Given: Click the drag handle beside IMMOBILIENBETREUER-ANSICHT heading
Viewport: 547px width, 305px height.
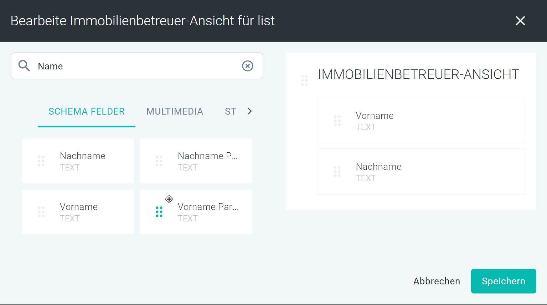Looking at the screenshot, I should (304, 80).
